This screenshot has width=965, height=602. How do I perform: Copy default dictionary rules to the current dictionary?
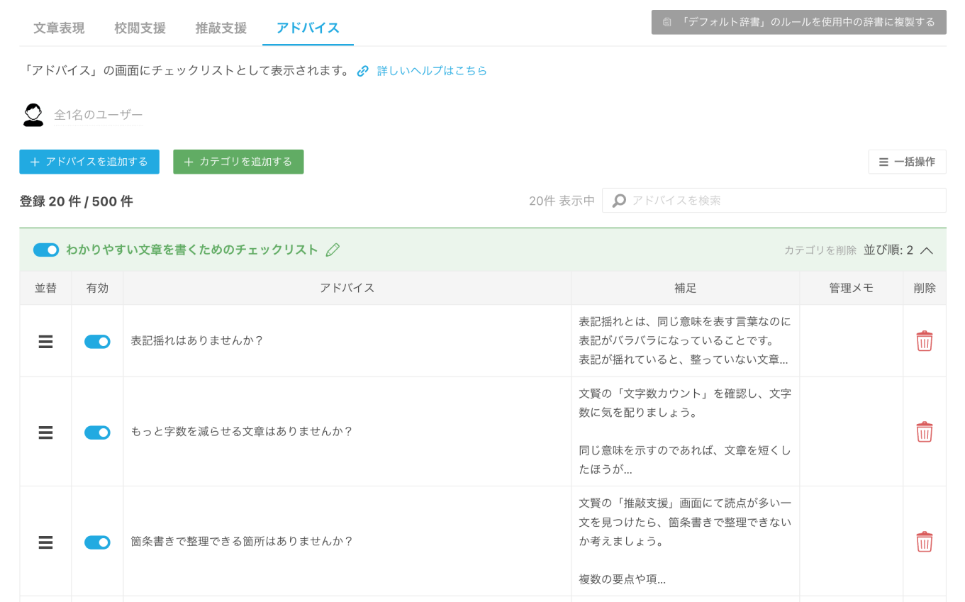click(x=799, y=22)
